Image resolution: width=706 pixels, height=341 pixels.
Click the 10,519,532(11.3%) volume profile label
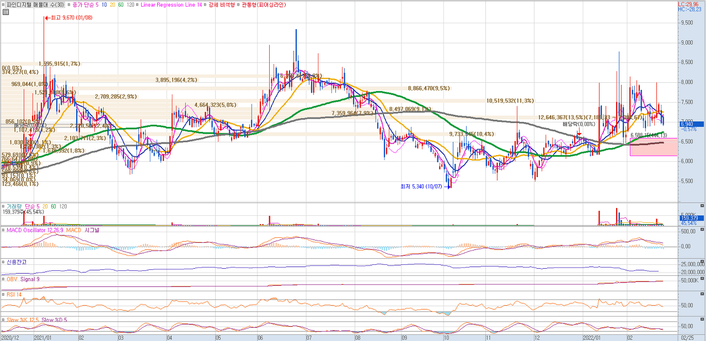pos(510,101)
